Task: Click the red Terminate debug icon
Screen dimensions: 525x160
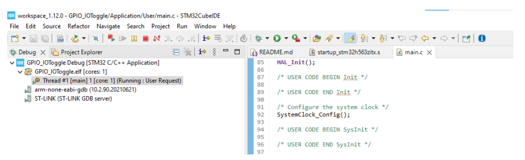Action: tap(145, 39)
